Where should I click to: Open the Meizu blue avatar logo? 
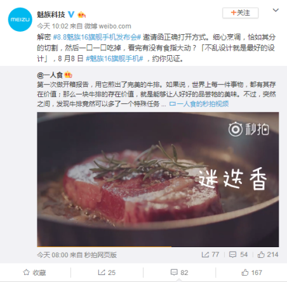pyautogui.click(x=20, y=20)
